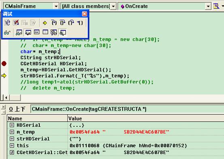Click code line CString strHDSerial;
Screen dimensions: 224x159
click(x=51, y=58)
